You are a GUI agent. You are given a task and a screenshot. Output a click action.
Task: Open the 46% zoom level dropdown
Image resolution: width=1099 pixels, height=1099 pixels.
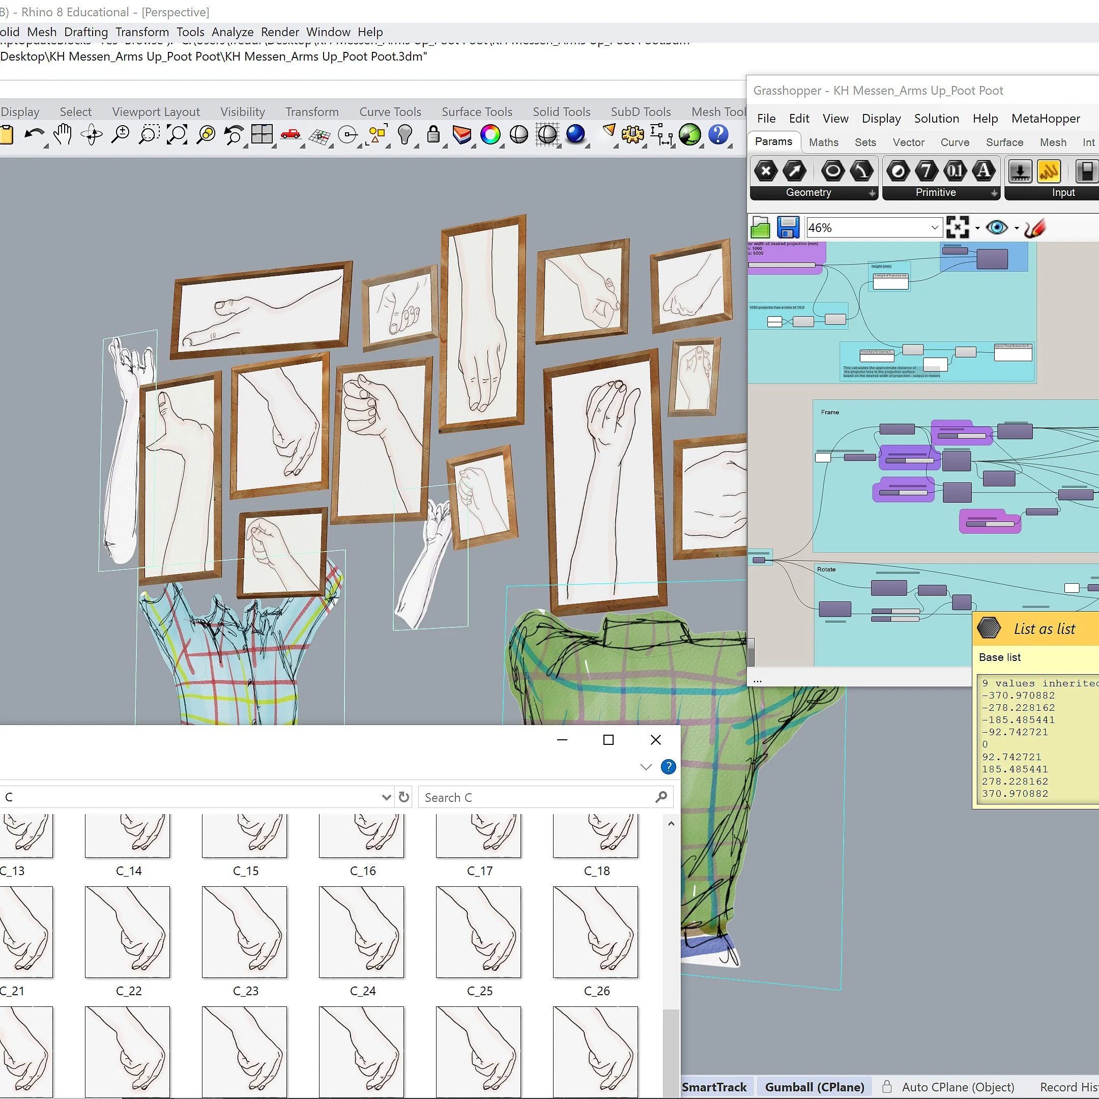point(934,228)
